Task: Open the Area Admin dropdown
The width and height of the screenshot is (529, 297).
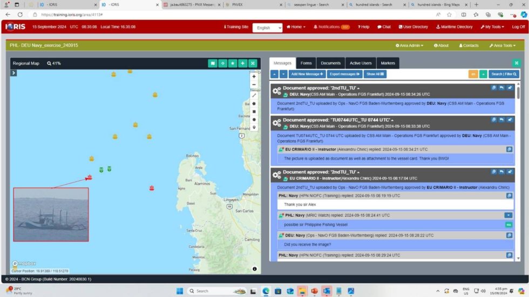Action: click(409, 45)
